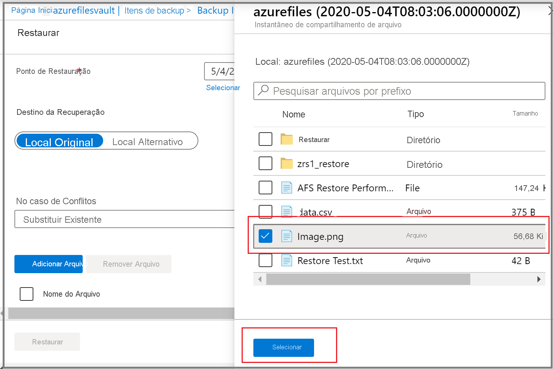Click the Restore Test.txt file name

click(330, 261)
